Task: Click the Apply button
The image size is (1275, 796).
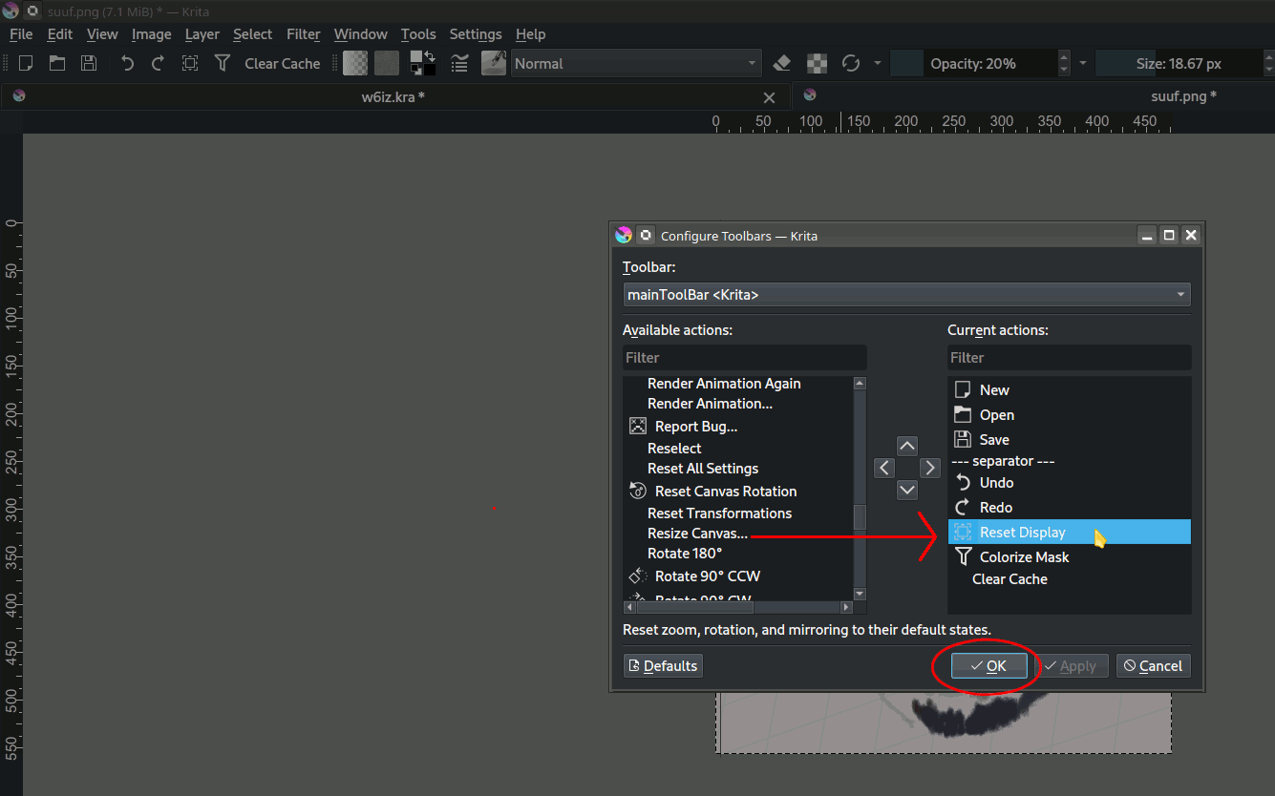Action: pos(1072,666)
